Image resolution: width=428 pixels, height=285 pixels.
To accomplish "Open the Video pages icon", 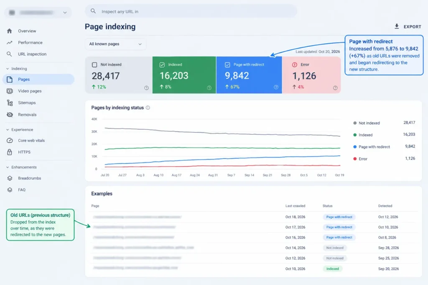I will (x=10, y=91).
